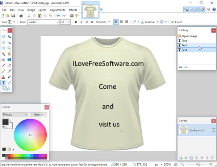Toggle Italic text formatting

[x=81, y=22]
